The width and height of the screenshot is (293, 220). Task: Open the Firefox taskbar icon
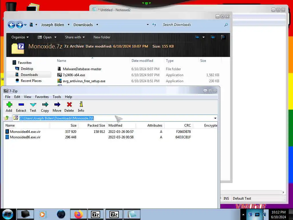point(78,214)
